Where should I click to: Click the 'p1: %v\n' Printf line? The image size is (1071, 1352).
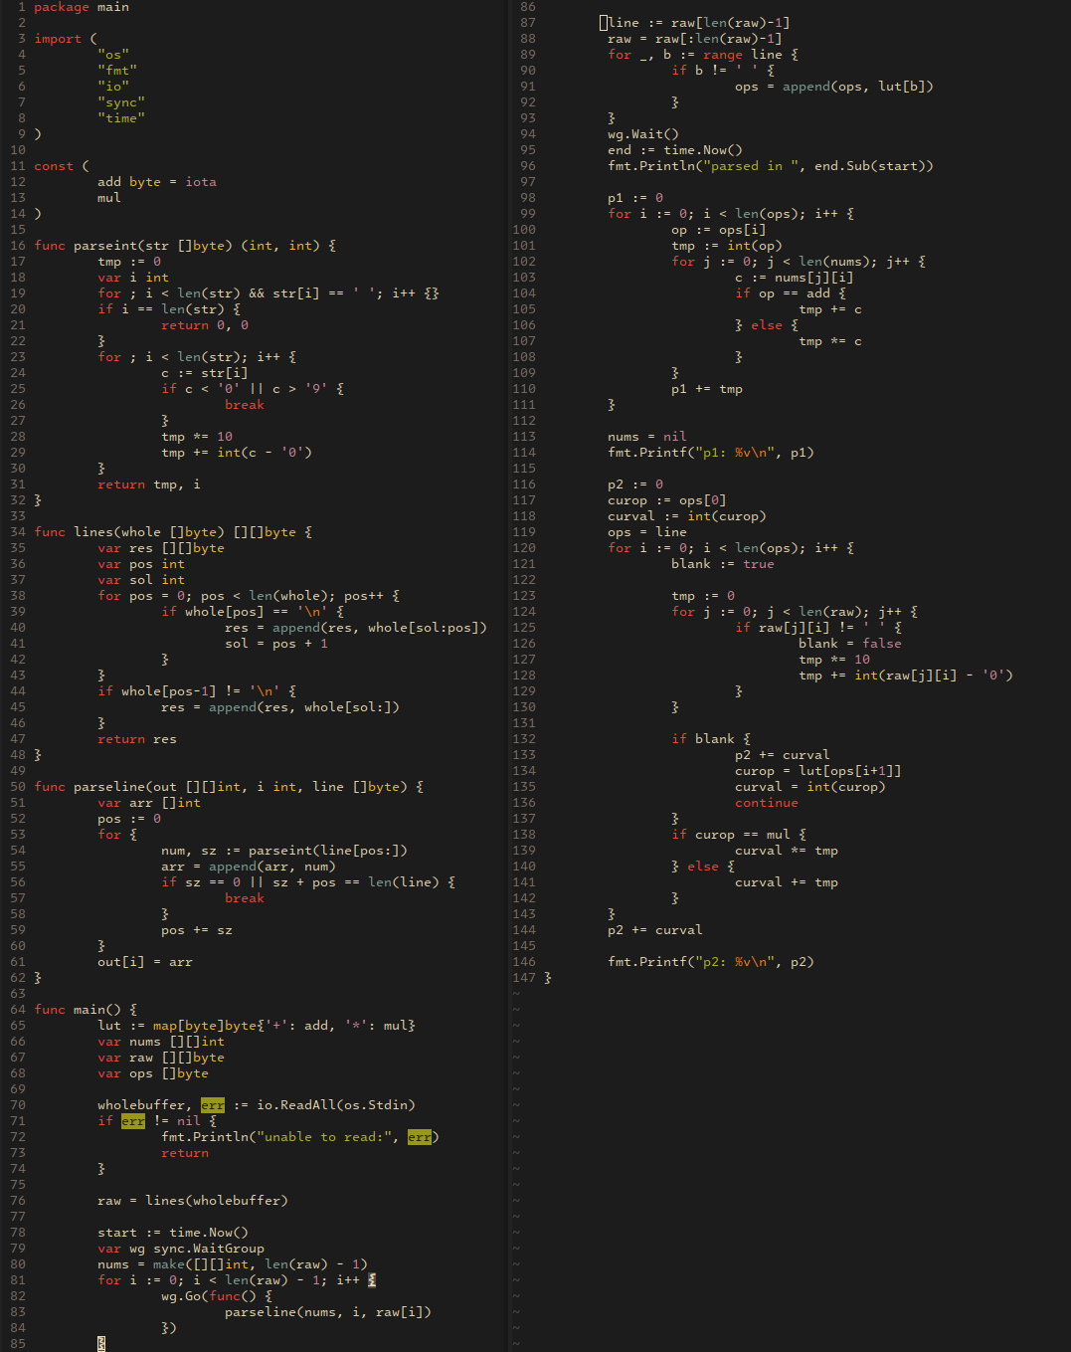pos(711,453)
